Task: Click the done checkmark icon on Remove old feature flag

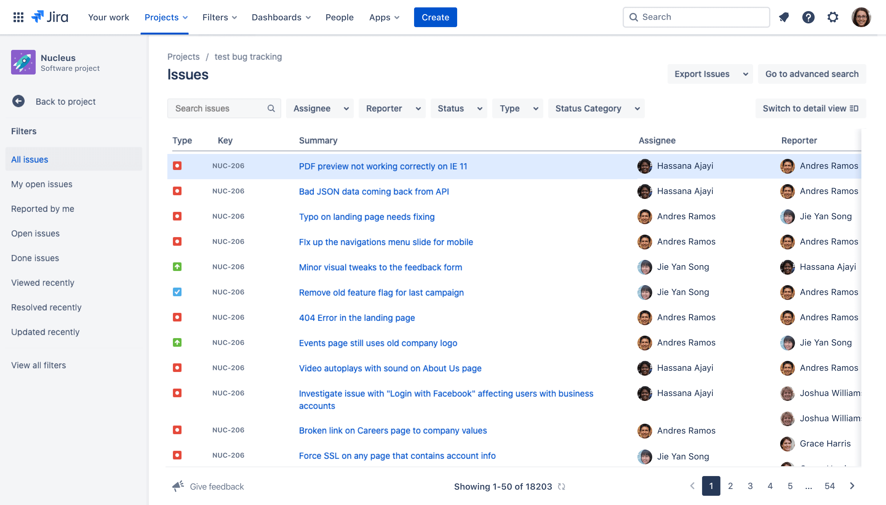Action: tap(177, 292)
